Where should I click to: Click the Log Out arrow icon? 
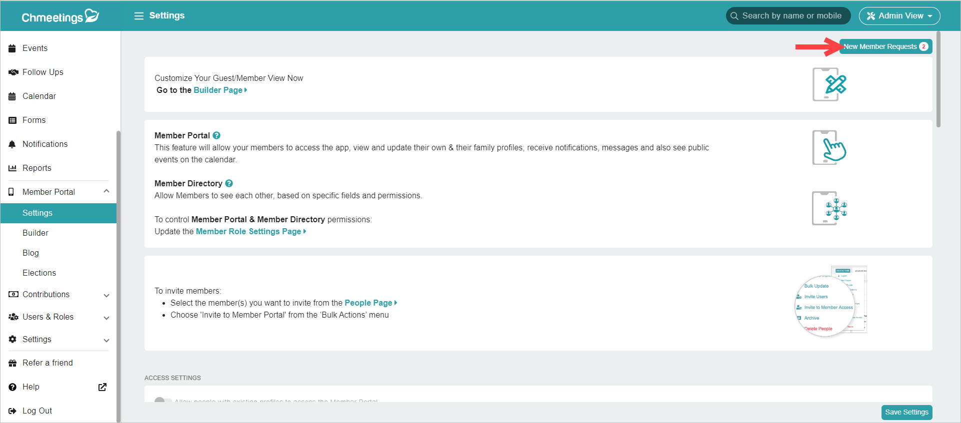12,411
